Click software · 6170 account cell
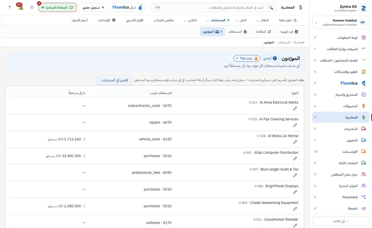Image resolution: width=372 pixels, height=228 pixels. click(159, 223)
